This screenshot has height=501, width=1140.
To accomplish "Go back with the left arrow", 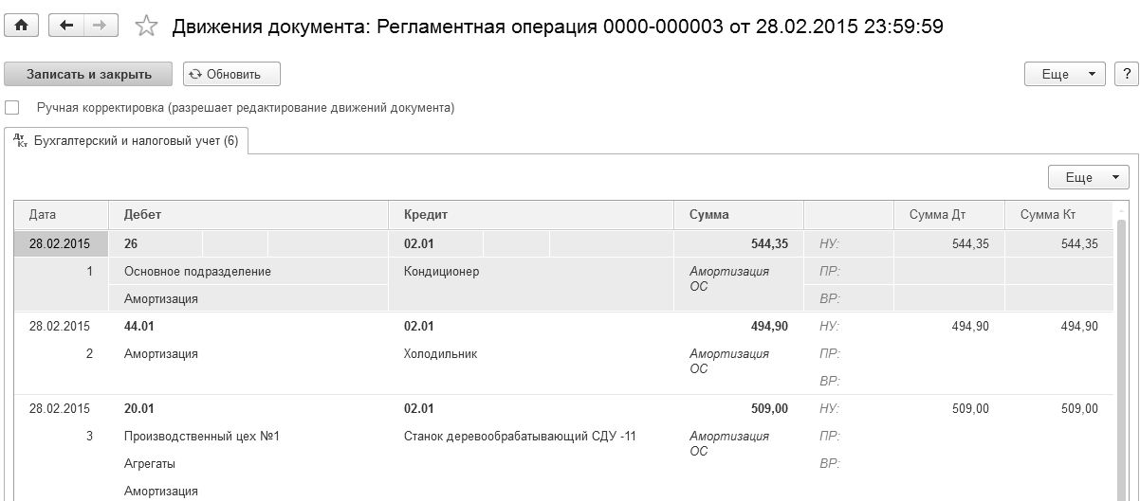I will [65, 26].
